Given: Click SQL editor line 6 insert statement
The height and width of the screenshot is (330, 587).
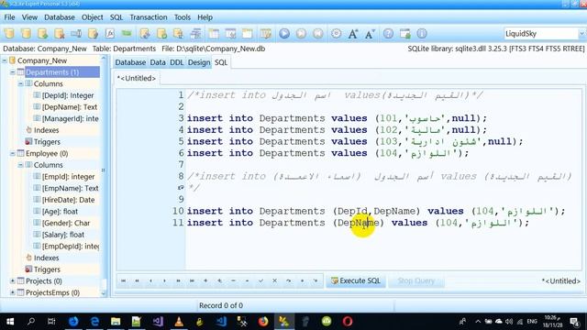Looking at the screenshot, I should [x=327, y=153].
